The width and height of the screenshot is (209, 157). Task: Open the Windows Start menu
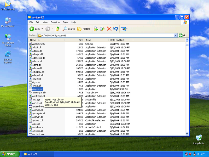coord(10,154)
